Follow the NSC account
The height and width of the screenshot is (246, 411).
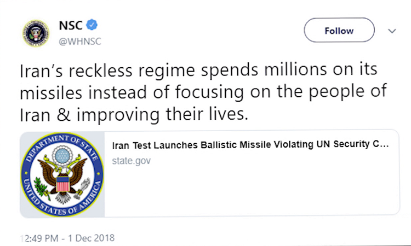pos(339,30)
